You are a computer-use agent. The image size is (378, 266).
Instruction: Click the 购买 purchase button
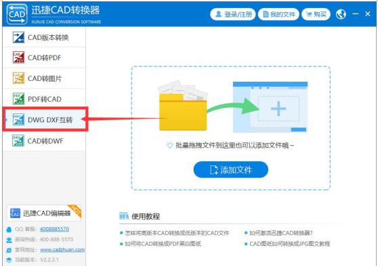[x=316, y=14]
